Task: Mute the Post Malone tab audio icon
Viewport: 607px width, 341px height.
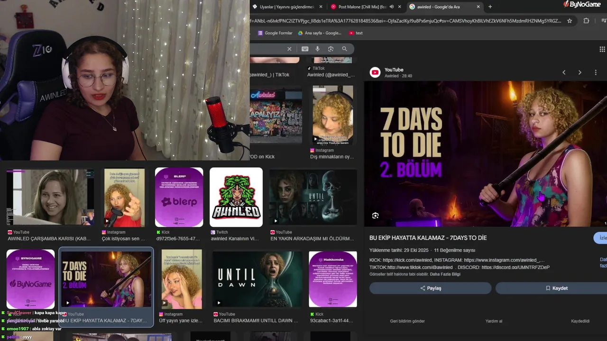Action: tap(391, 7)
